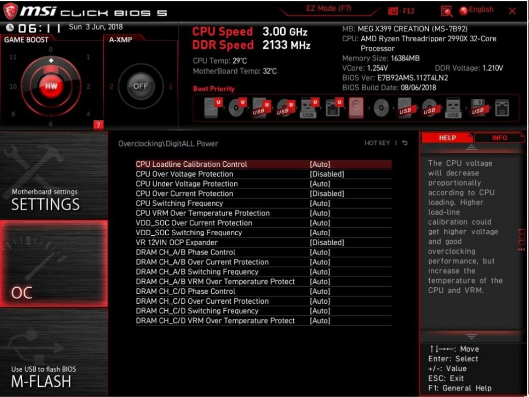Select DRAM CH_C/D VRM Over Temperature Protect row
Image resolution: width=529 pixels, height=397 pixels.
(263, 321)
